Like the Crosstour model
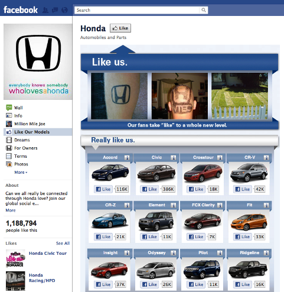 click(196, 189)
